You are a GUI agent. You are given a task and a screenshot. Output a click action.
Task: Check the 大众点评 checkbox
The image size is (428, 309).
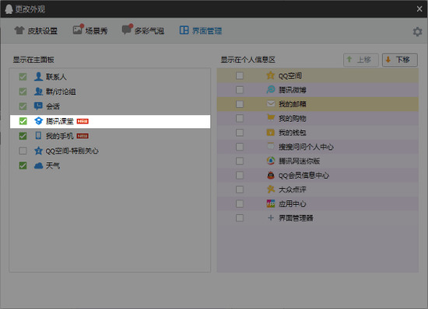[x=240, y=189]
